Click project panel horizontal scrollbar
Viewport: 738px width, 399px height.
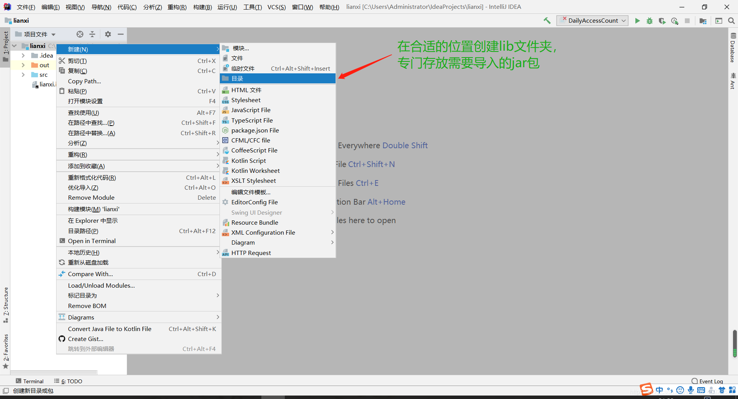(54, 373)
